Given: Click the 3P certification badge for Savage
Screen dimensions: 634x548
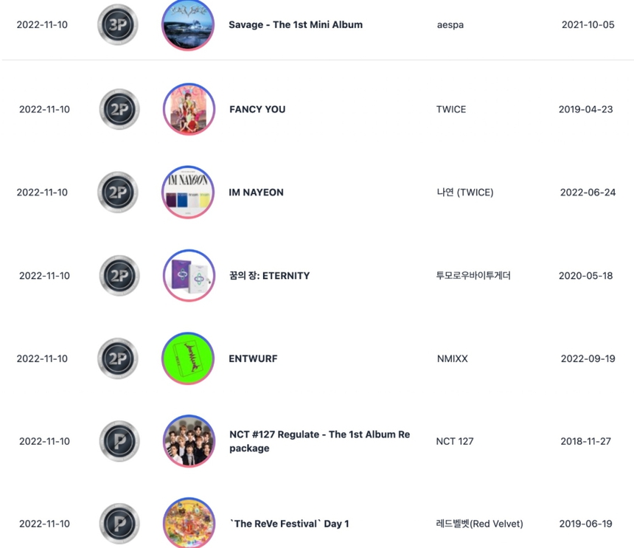Looking at the screenshot, I should pyautogui.click(x=117, y=24).
